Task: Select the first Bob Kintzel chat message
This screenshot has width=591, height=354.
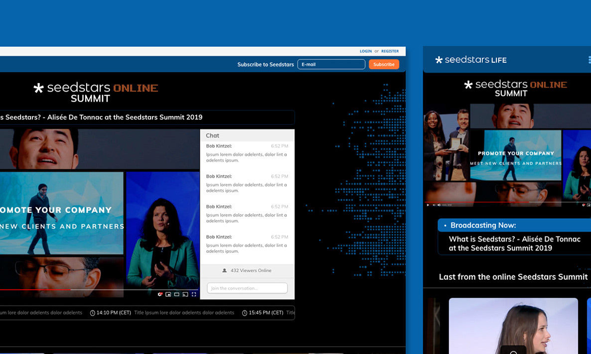Action: 247,153
